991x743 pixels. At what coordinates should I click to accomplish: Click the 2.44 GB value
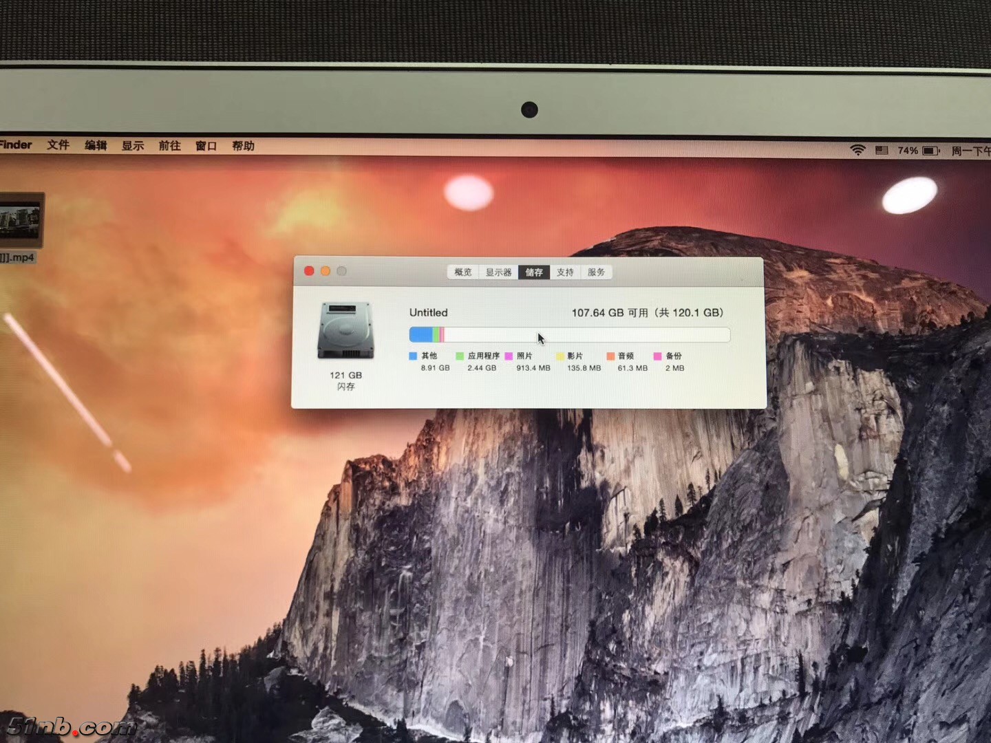(482, 368)
